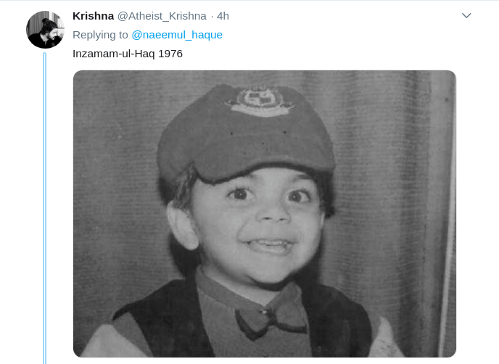Open the tweet options chevron menu
Screen dimensions: 499x364
click(x=466, y=16)
